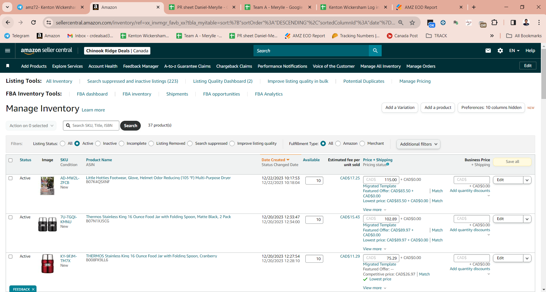The width and height of the screenshot is (546, 292).
Task: Click the magnifier search button in header
Action: point(375,51)
